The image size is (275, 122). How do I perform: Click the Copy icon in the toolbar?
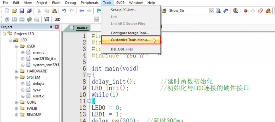click(47, 11)
